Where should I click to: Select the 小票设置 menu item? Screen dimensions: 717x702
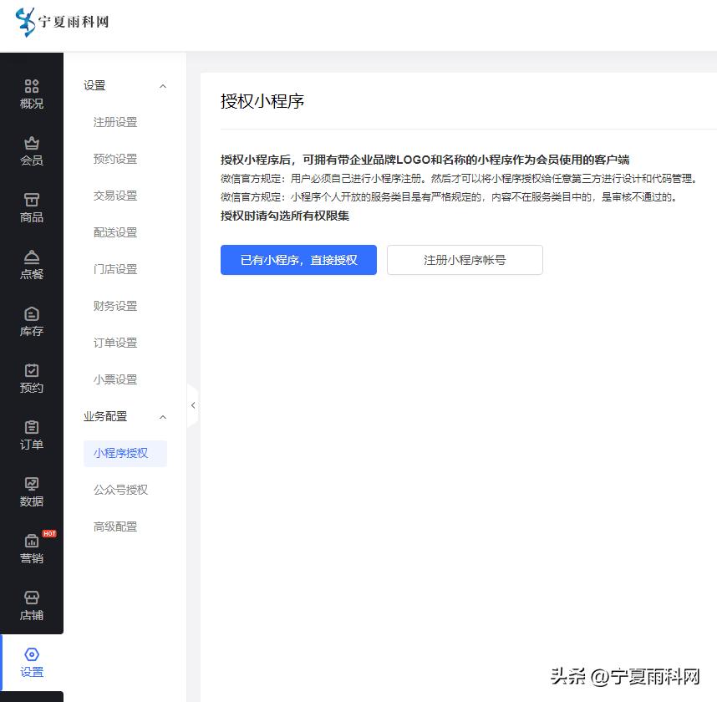[x=115, y=379]
